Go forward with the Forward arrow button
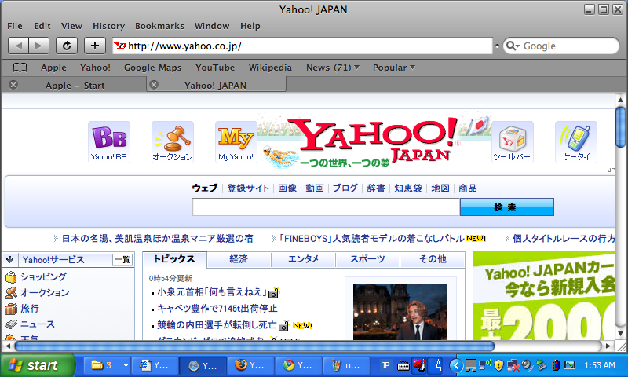The width and height of the screenshot is (628, 377). coord(38,46)
